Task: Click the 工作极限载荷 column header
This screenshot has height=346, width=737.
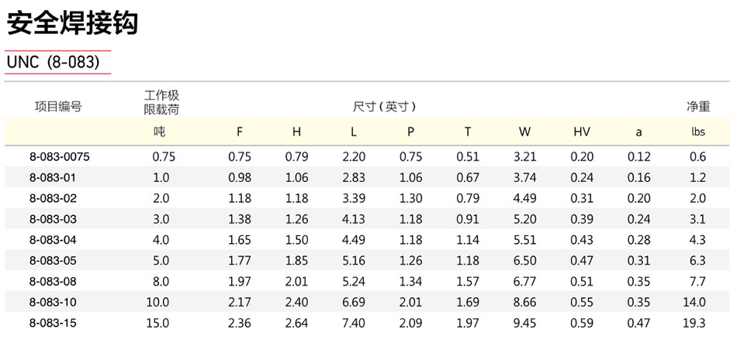Action: coord(161,103)
